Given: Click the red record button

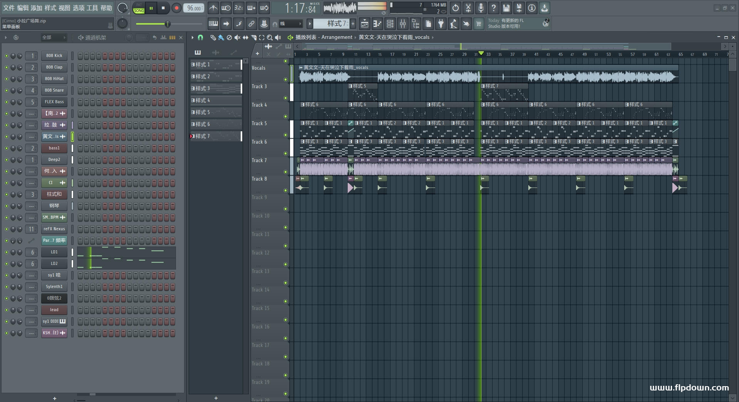Looking at the screenshot, I should [176, 8].
